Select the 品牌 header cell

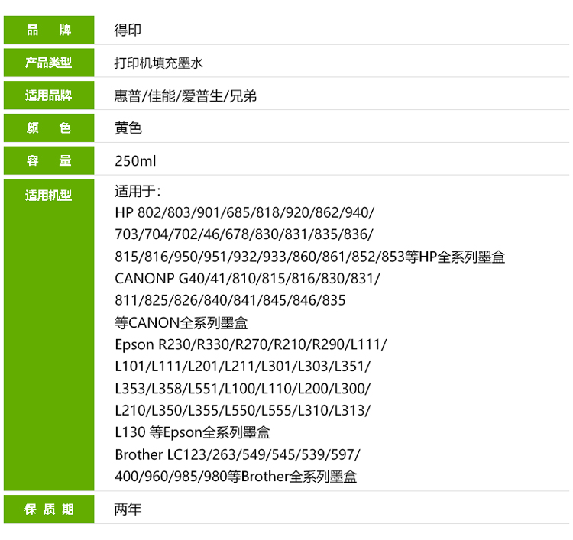[x=49, y=30]
